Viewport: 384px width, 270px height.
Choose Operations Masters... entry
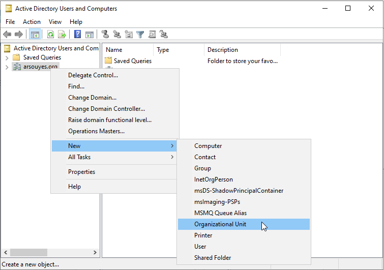pos(114,131)
